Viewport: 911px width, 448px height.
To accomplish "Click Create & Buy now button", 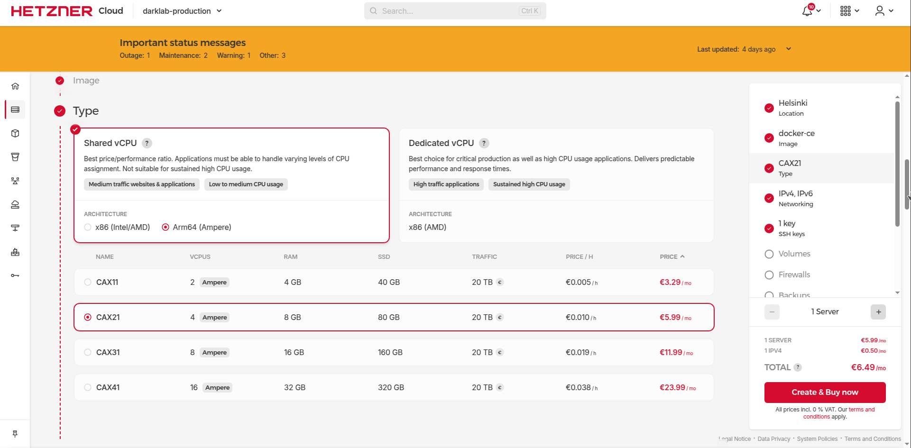I will click(x=825, y=392).
